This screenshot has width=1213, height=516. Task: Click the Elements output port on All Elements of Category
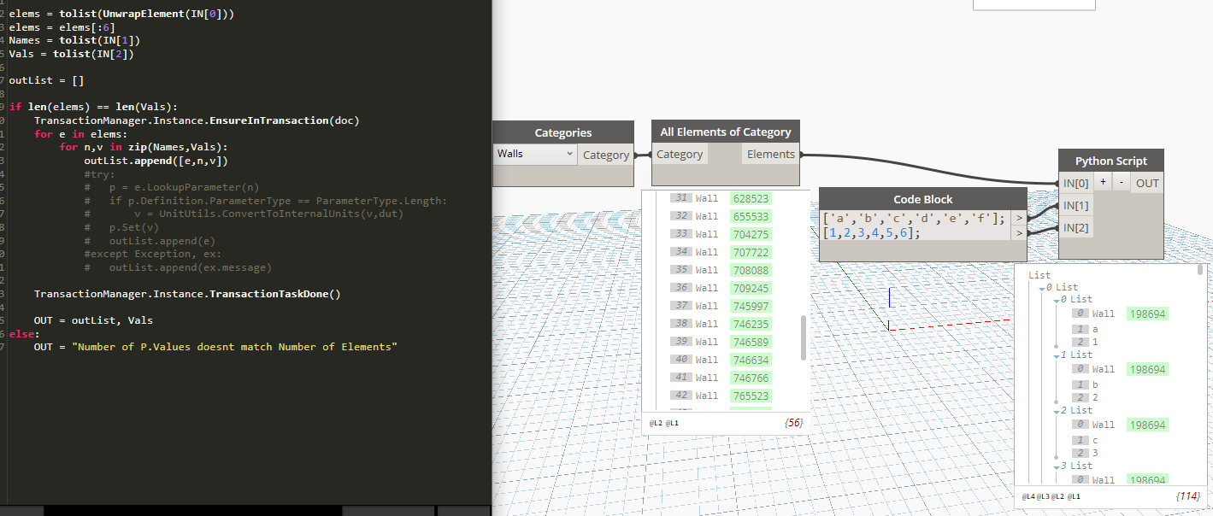769,154
